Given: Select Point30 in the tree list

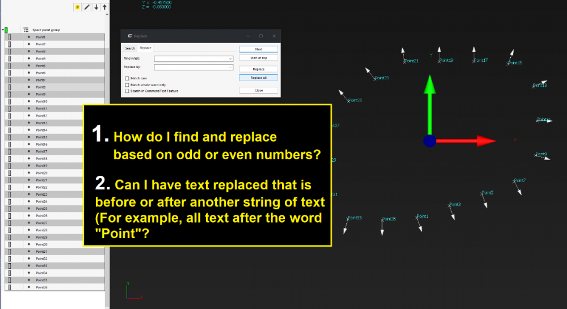Looking at the screenshot, I should (x=41, y=244).
